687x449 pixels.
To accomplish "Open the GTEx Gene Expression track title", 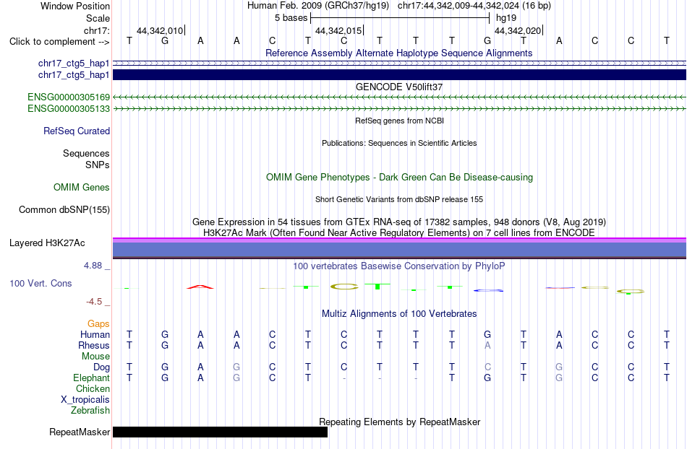I will pos(399,222).
